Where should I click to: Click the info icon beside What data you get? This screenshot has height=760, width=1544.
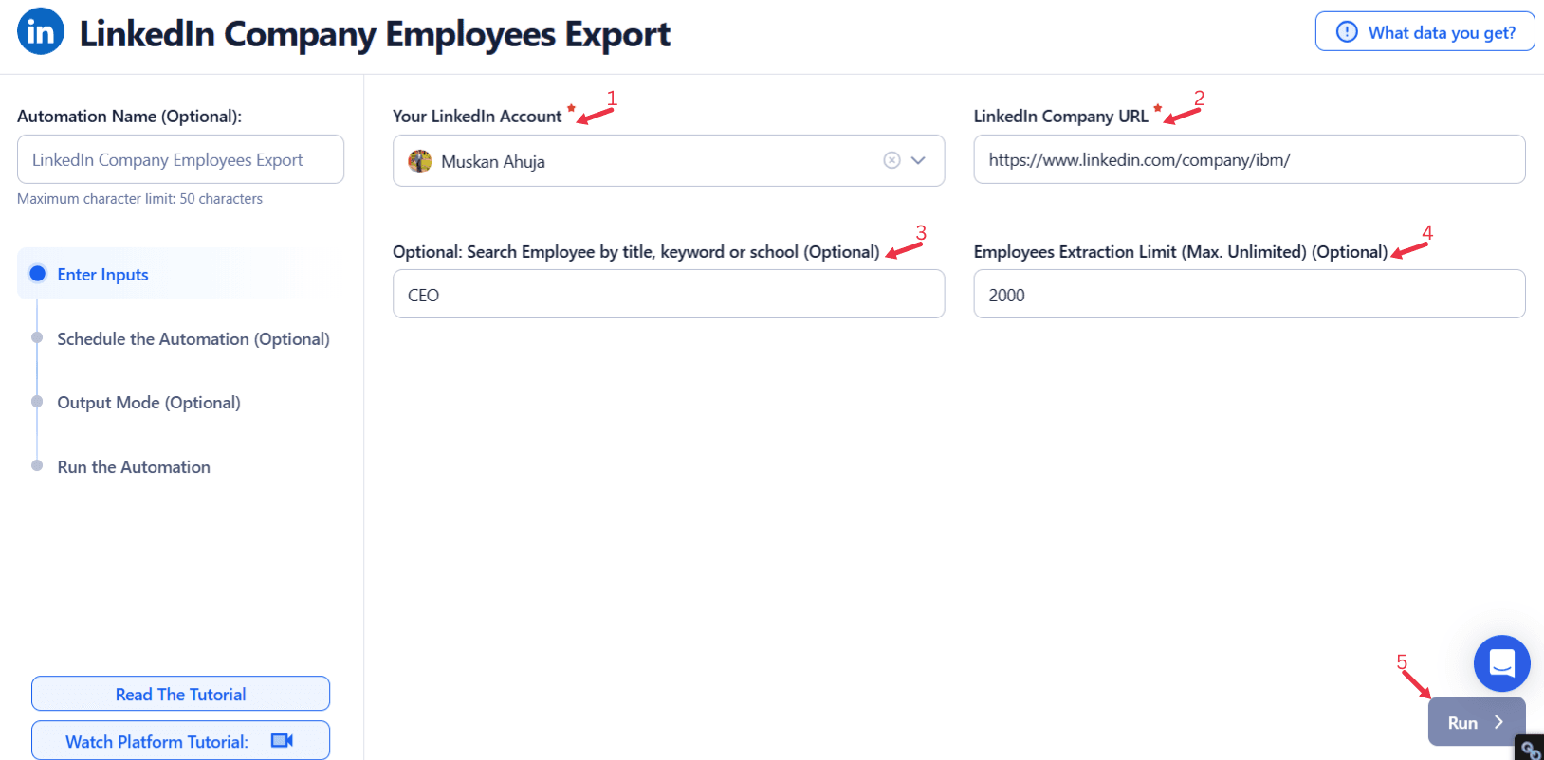(1346, 32)
